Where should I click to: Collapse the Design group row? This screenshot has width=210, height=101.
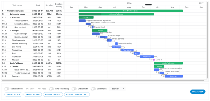click(10, 30)
